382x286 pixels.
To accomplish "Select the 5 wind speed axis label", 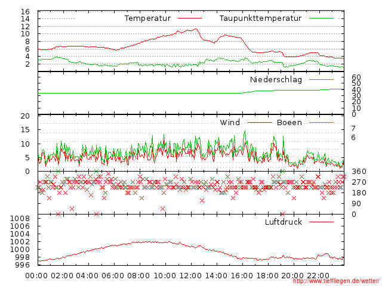I will (27, 157).
